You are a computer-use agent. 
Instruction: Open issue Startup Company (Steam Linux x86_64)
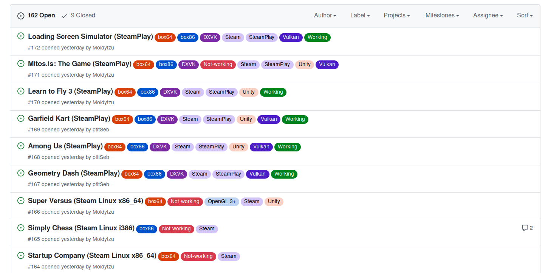(92, 256)
